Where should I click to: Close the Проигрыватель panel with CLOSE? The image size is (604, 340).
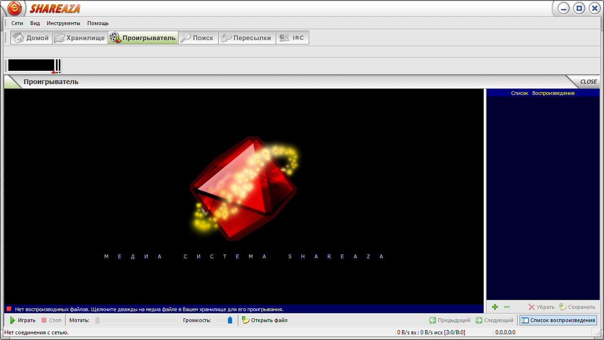click(x=588, y=82)
